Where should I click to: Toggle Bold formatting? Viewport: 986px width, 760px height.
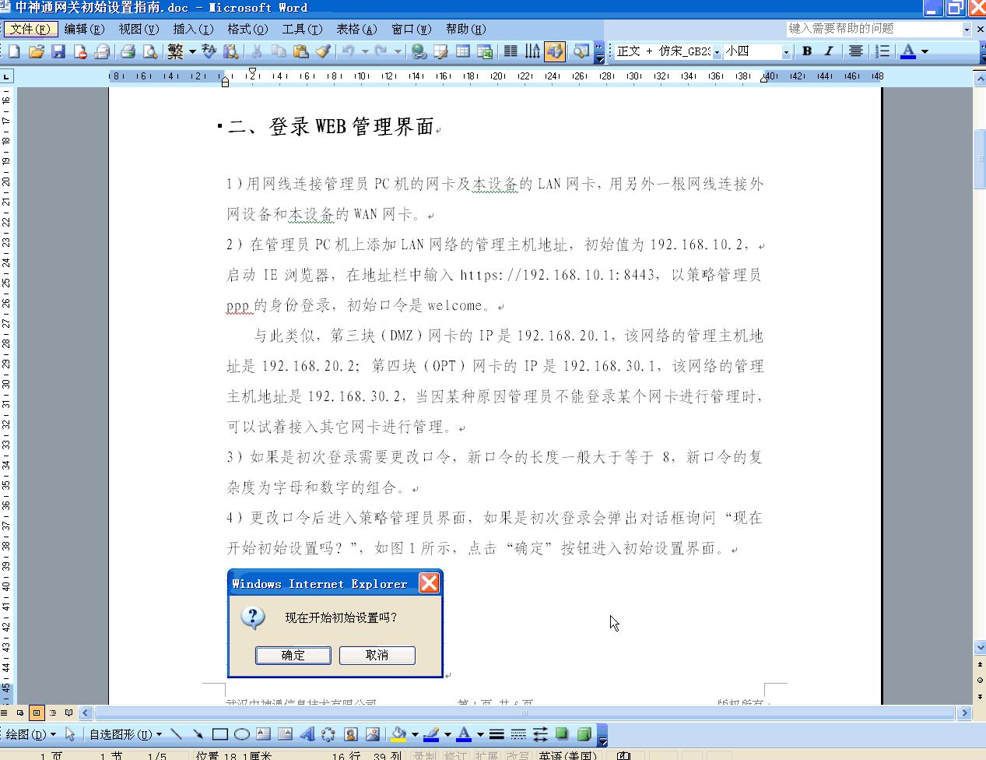tap(807, 51)
